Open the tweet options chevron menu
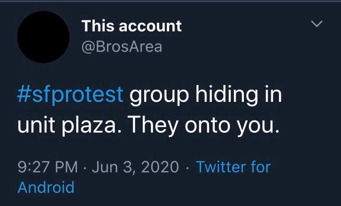 click(316, 24)
